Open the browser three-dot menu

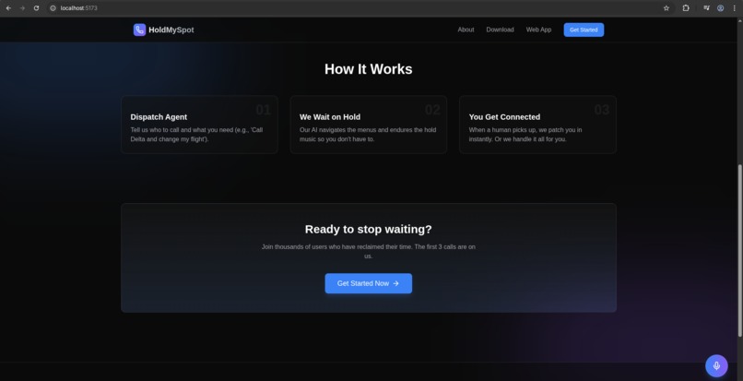734,8
